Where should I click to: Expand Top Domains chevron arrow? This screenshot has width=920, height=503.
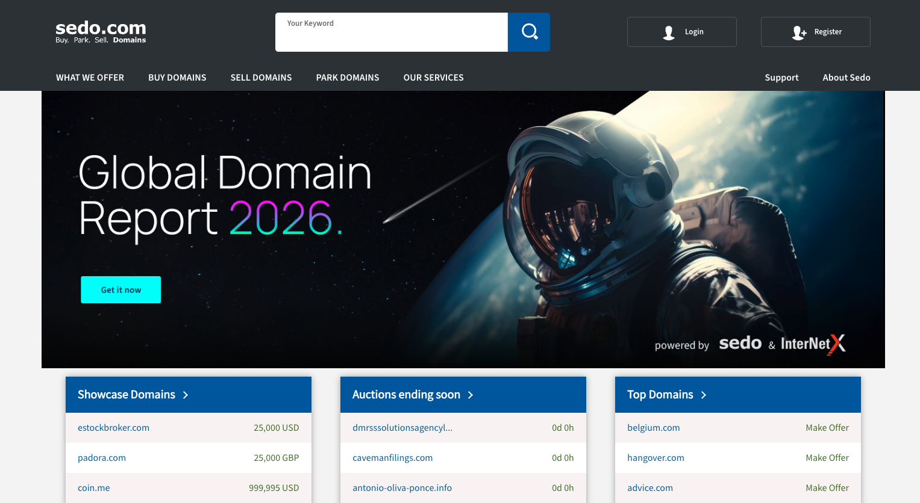pyautogui.click(x=703, y=395)
